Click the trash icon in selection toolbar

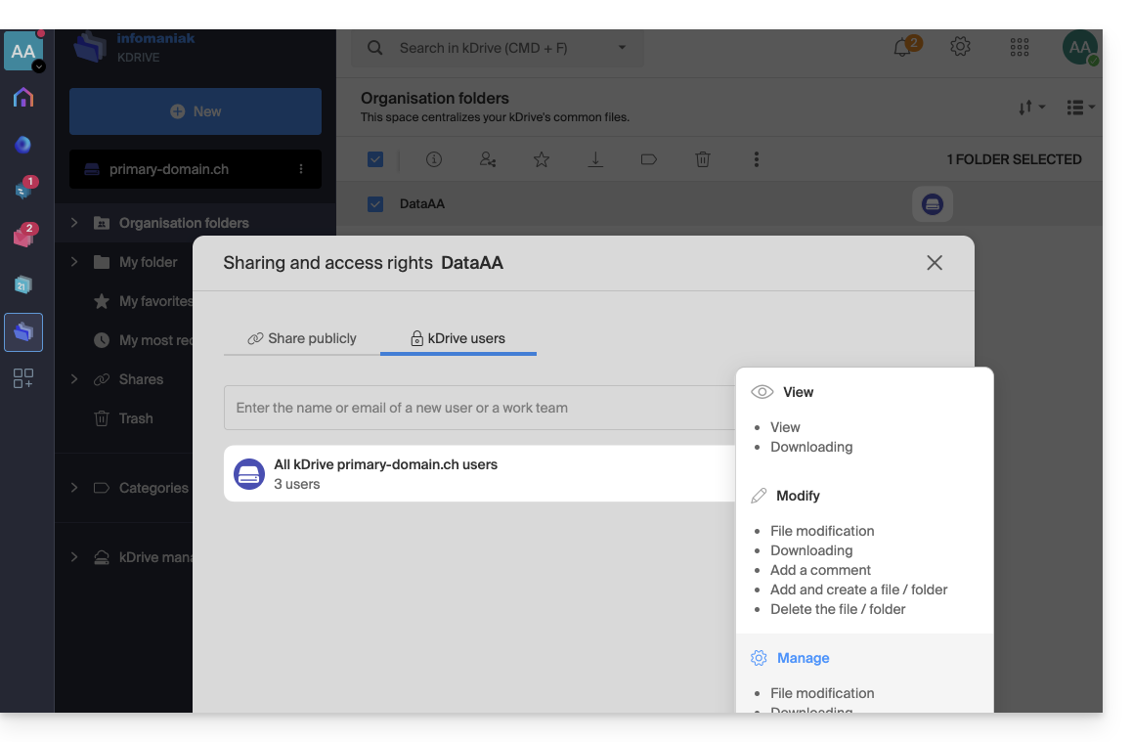pyautogui.click(x=702, y=159)
